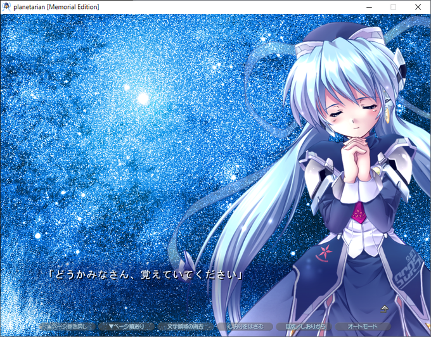Minimize the planetarian window
Viewport: 431px width, 337px height.
[x=369, y=7]
